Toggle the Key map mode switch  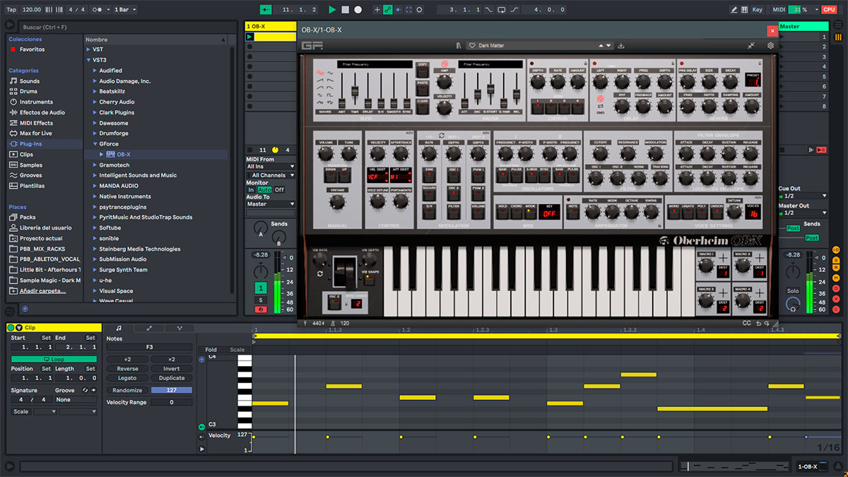pos(758,10)
